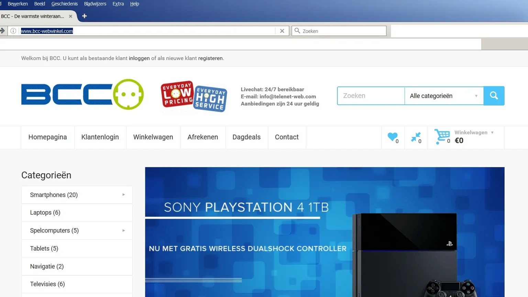
Task: Click the blue magnifier search button
Action: (494, 96)
